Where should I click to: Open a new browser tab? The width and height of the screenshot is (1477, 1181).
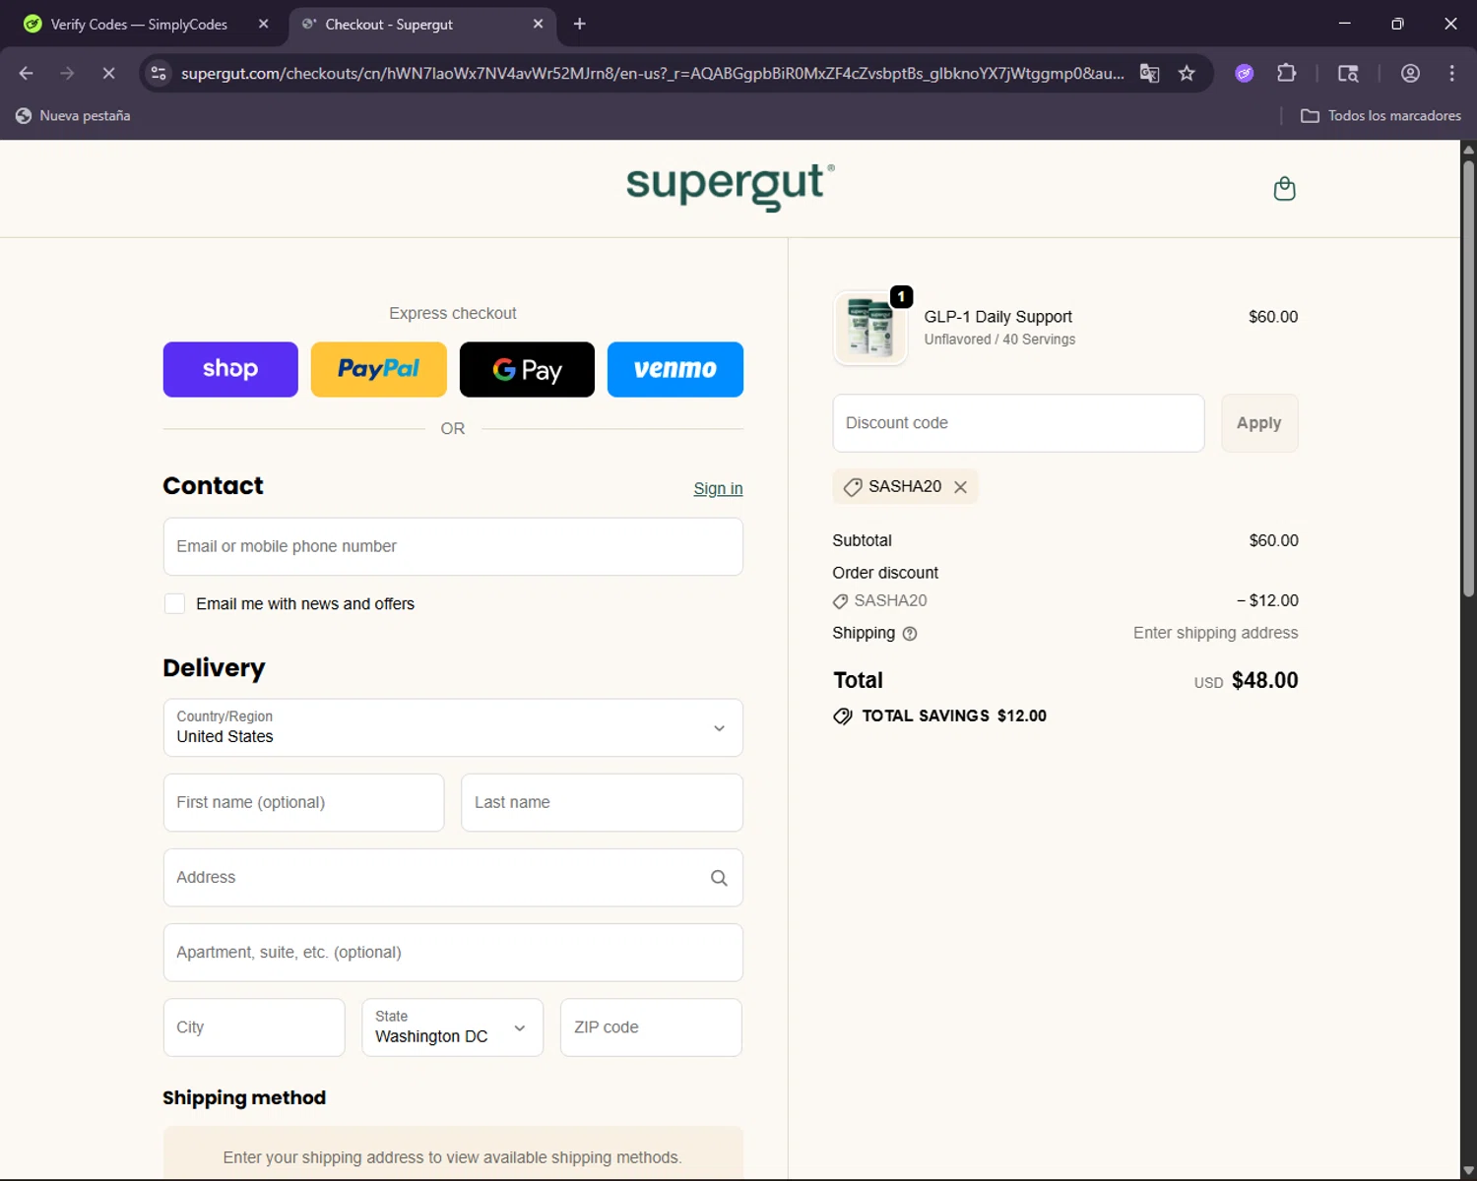[580, 24]
